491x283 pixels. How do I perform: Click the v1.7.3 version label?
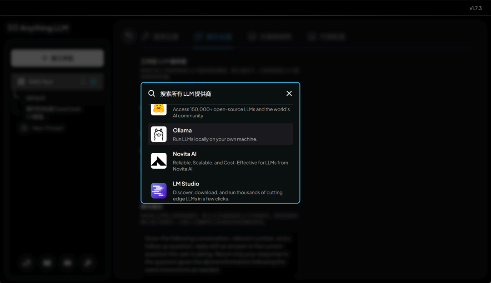click(x=476, y=9)
